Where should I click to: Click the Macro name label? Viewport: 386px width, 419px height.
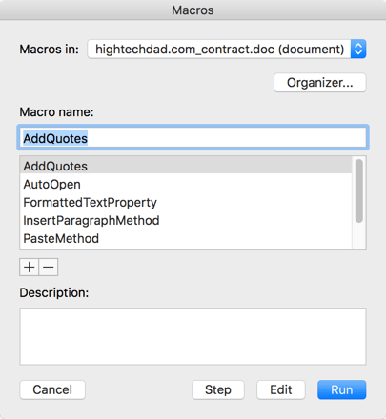tap(56, 112)
